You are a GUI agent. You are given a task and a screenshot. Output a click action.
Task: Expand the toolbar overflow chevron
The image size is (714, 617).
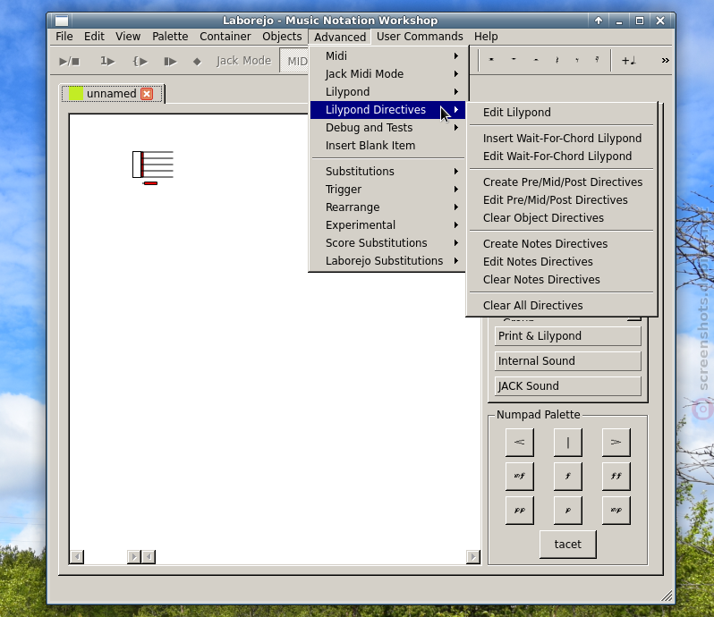tap(666, 60)
